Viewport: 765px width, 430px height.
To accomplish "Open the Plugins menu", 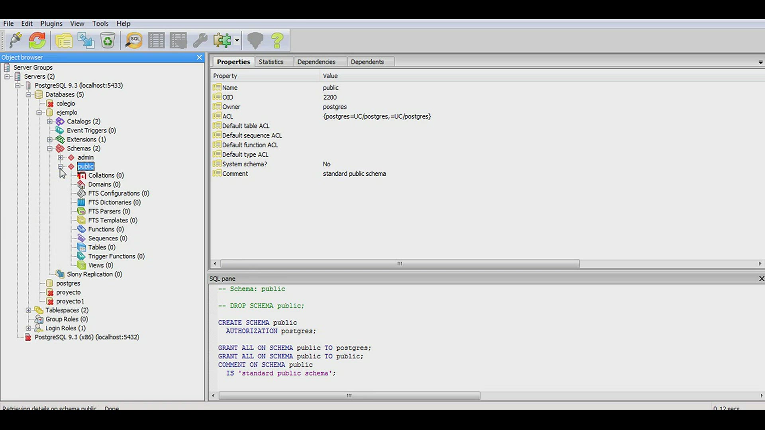I will click(51, 23).
